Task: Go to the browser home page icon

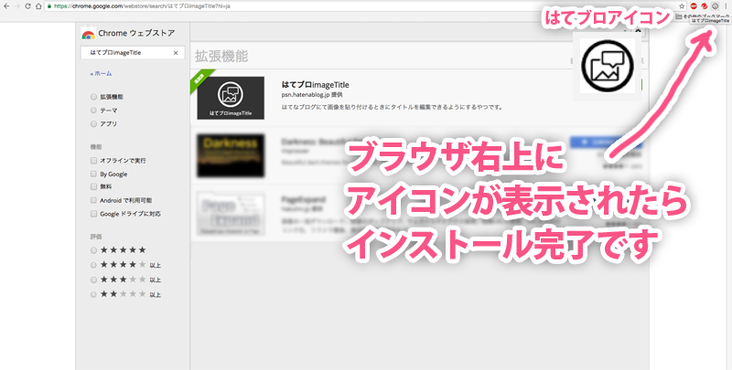Action: [x=38, y=6]
